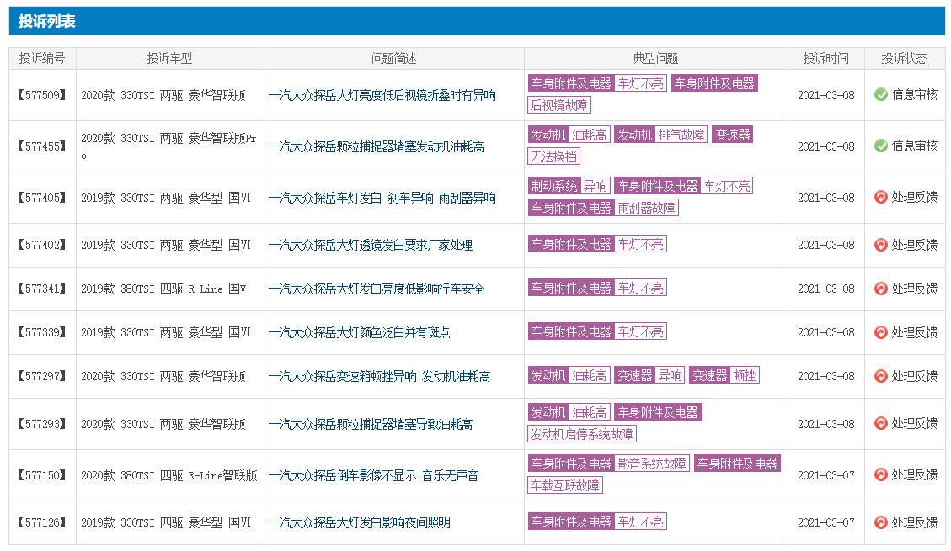
Task: Click 投诉列表 panel title
Action: pos(46,22)
